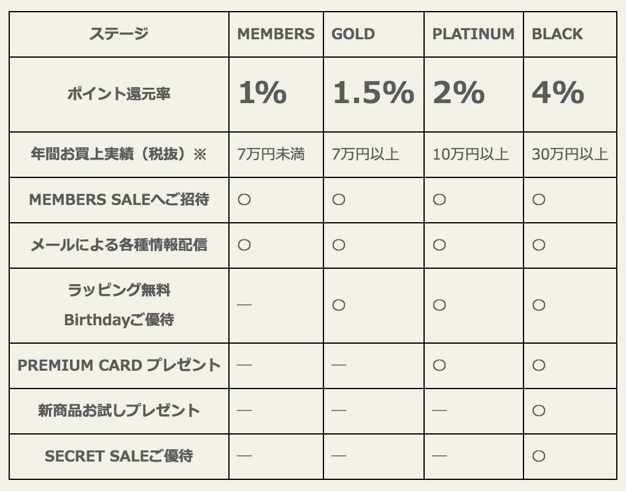Click the ステージ header cell
626x491 pixels.
pyautogui.click(x=119, y=34)
